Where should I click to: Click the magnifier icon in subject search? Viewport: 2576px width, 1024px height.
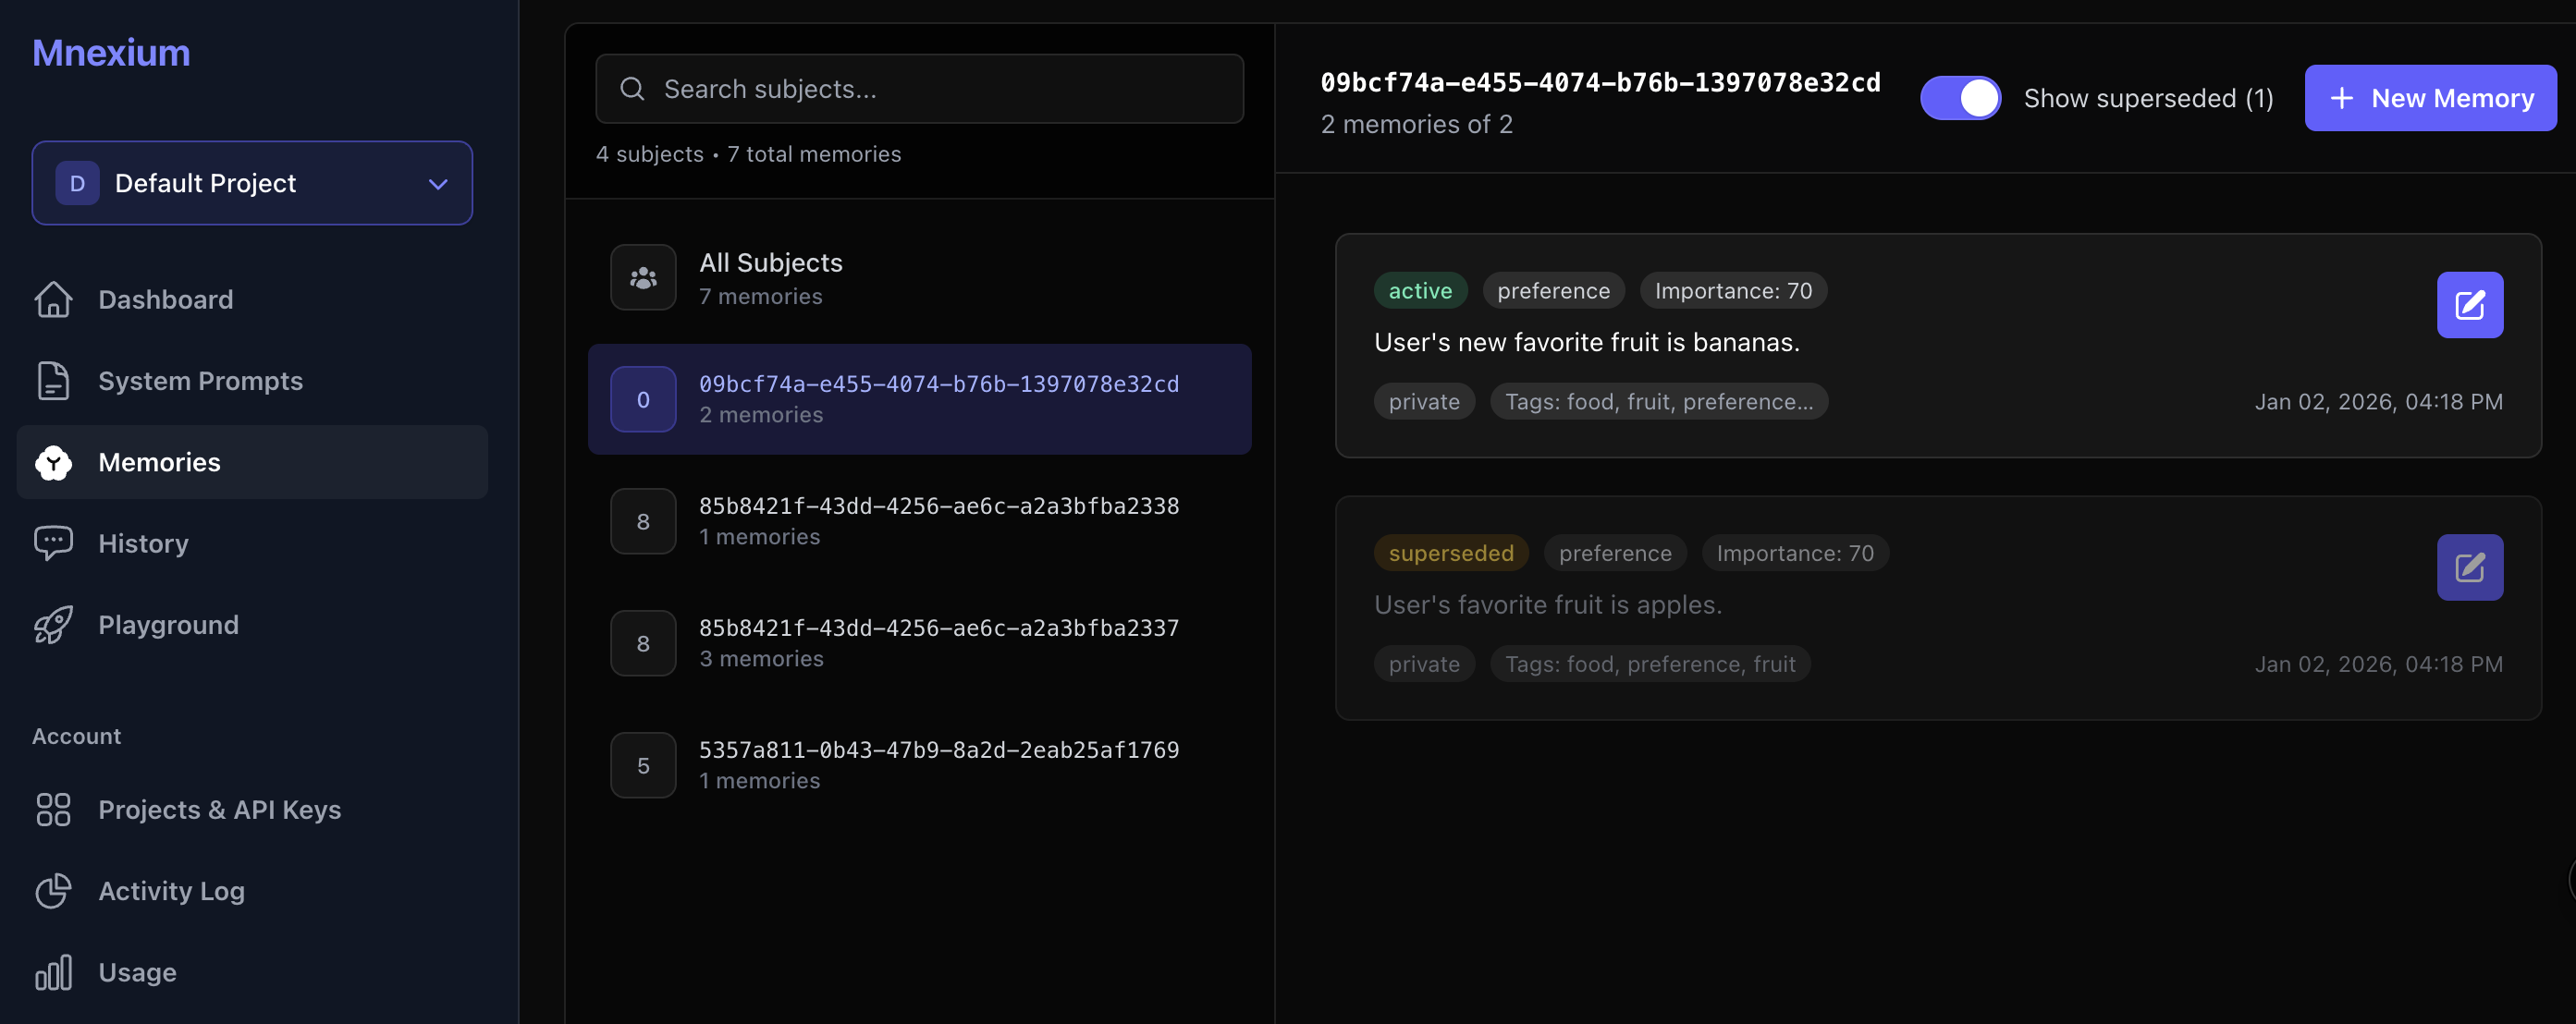tap(632, 88)
